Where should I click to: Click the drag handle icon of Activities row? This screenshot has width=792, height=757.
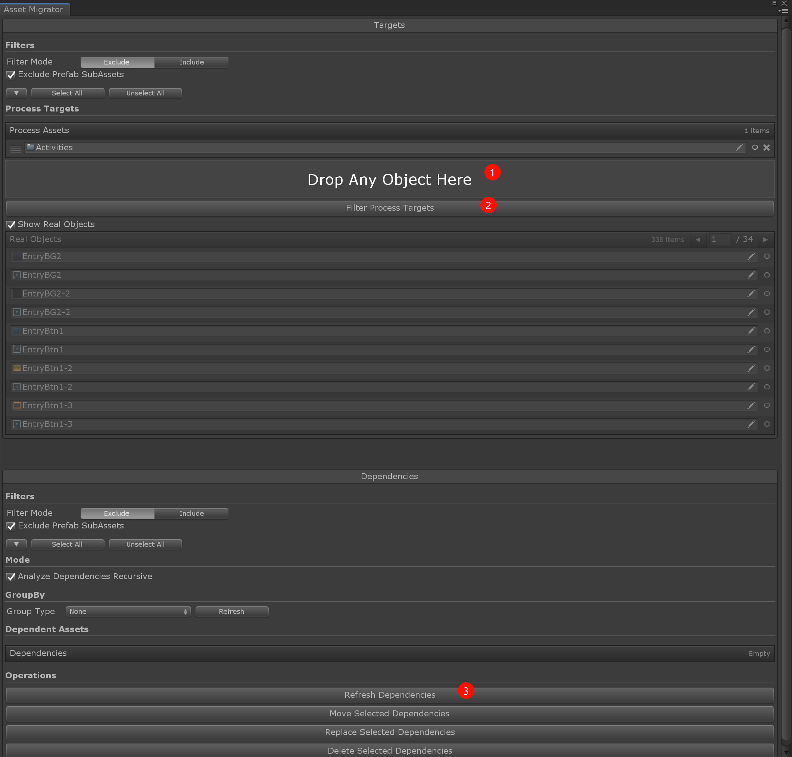coord(16,149)
